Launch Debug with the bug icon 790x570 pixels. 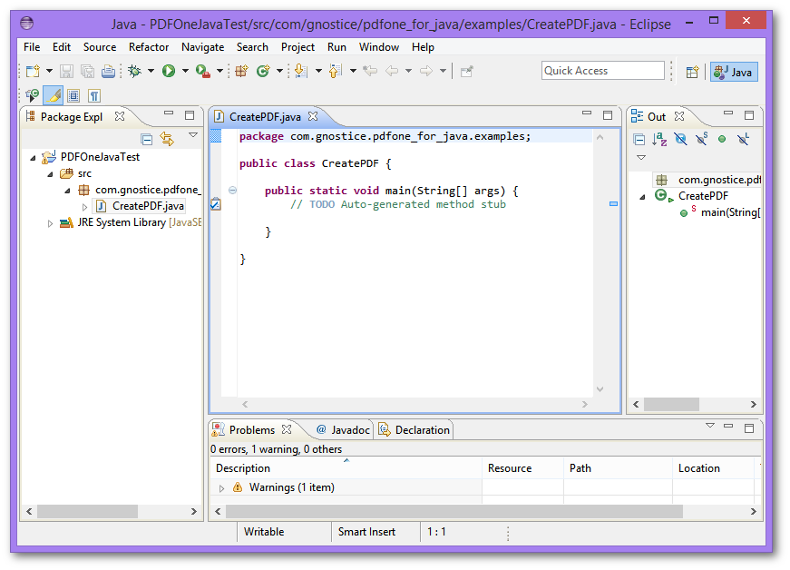click(134, 71)
